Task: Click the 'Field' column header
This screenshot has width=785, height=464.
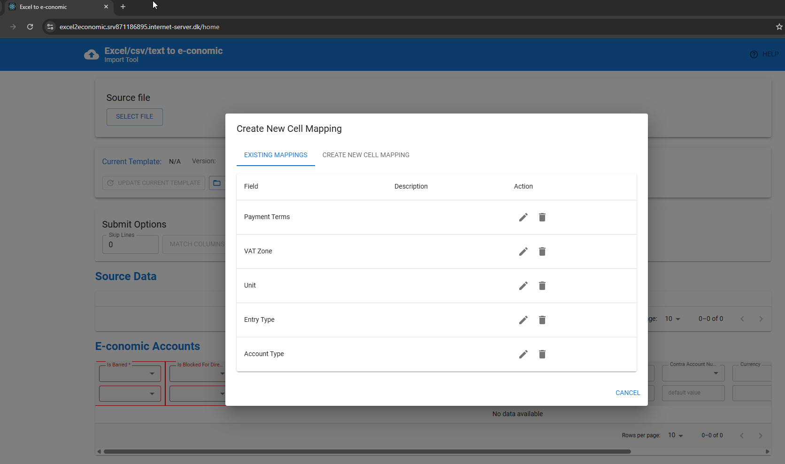Action: pos(251,187)
